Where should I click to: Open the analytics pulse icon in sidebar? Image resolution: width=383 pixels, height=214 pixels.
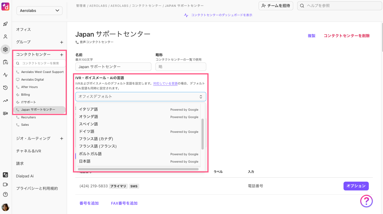(5, 75)
